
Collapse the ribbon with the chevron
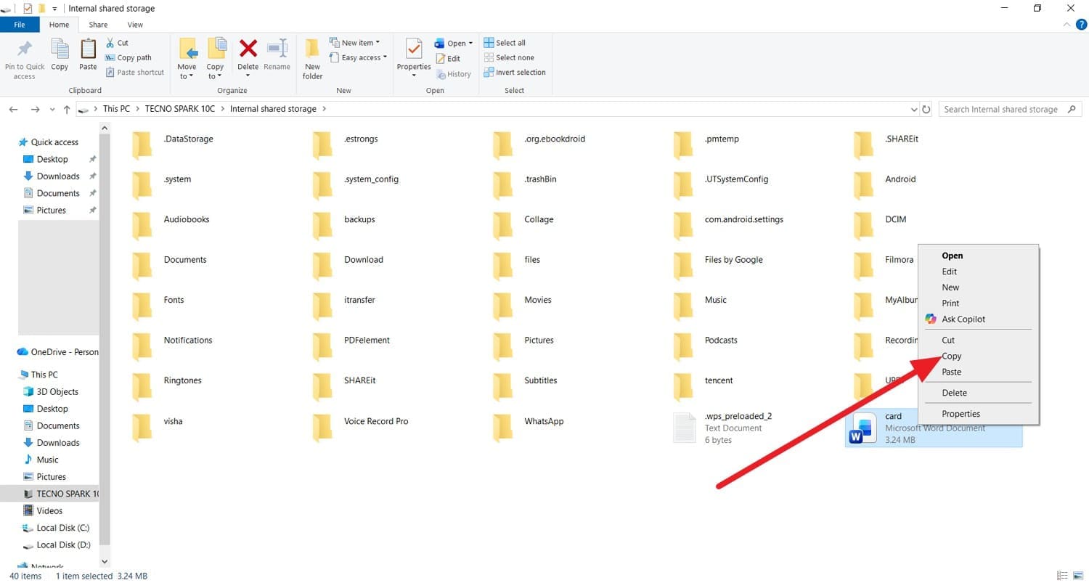(x=1066, y=25)
